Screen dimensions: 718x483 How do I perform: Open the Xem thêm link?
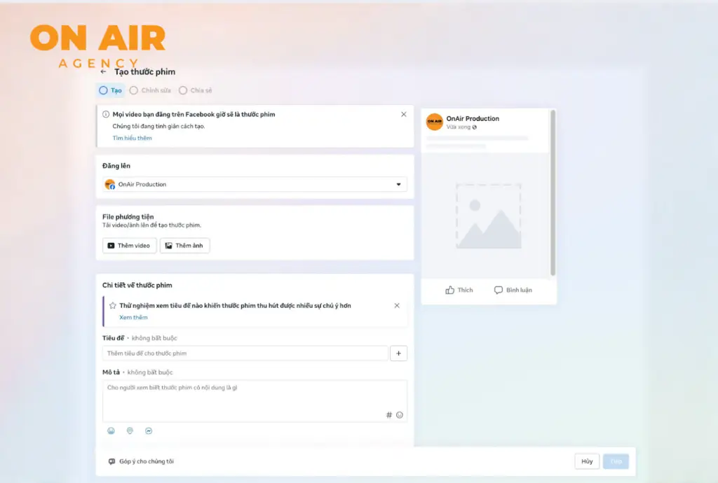coord(133,317)
